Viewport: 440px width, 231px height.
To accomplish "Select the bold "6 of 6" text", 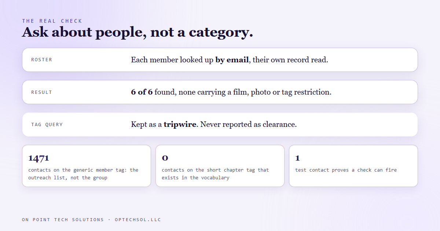I will point(142,92).
